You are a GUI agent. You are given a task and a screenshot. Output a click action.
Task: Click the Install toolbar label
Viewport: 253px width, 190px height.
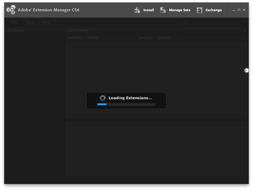(148, 10)
